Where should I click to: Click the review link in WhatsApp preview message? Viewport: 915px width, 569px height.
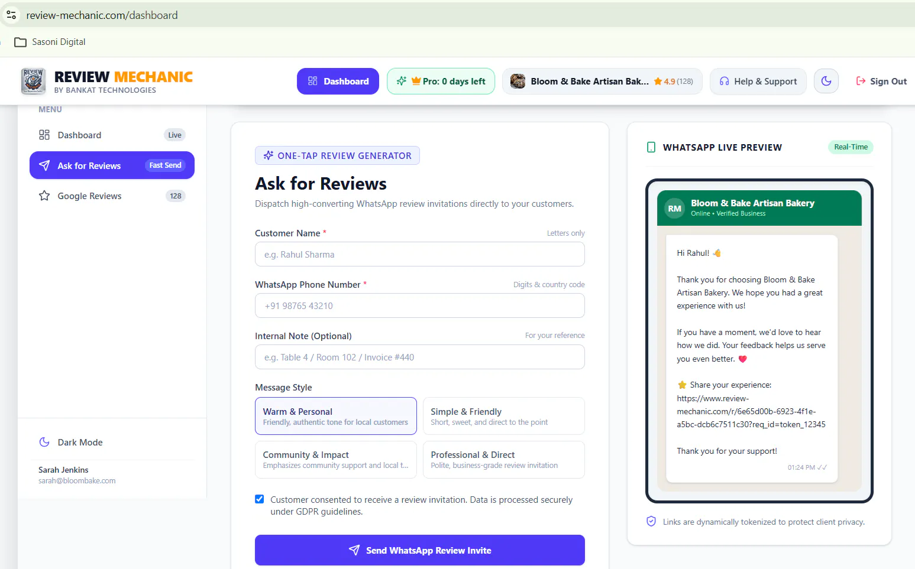751,411
